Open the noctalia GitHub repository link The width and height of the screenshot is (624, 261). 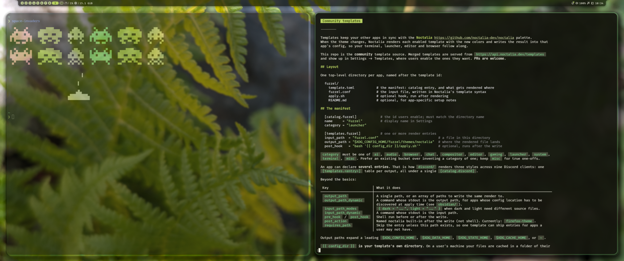[474, 38]
